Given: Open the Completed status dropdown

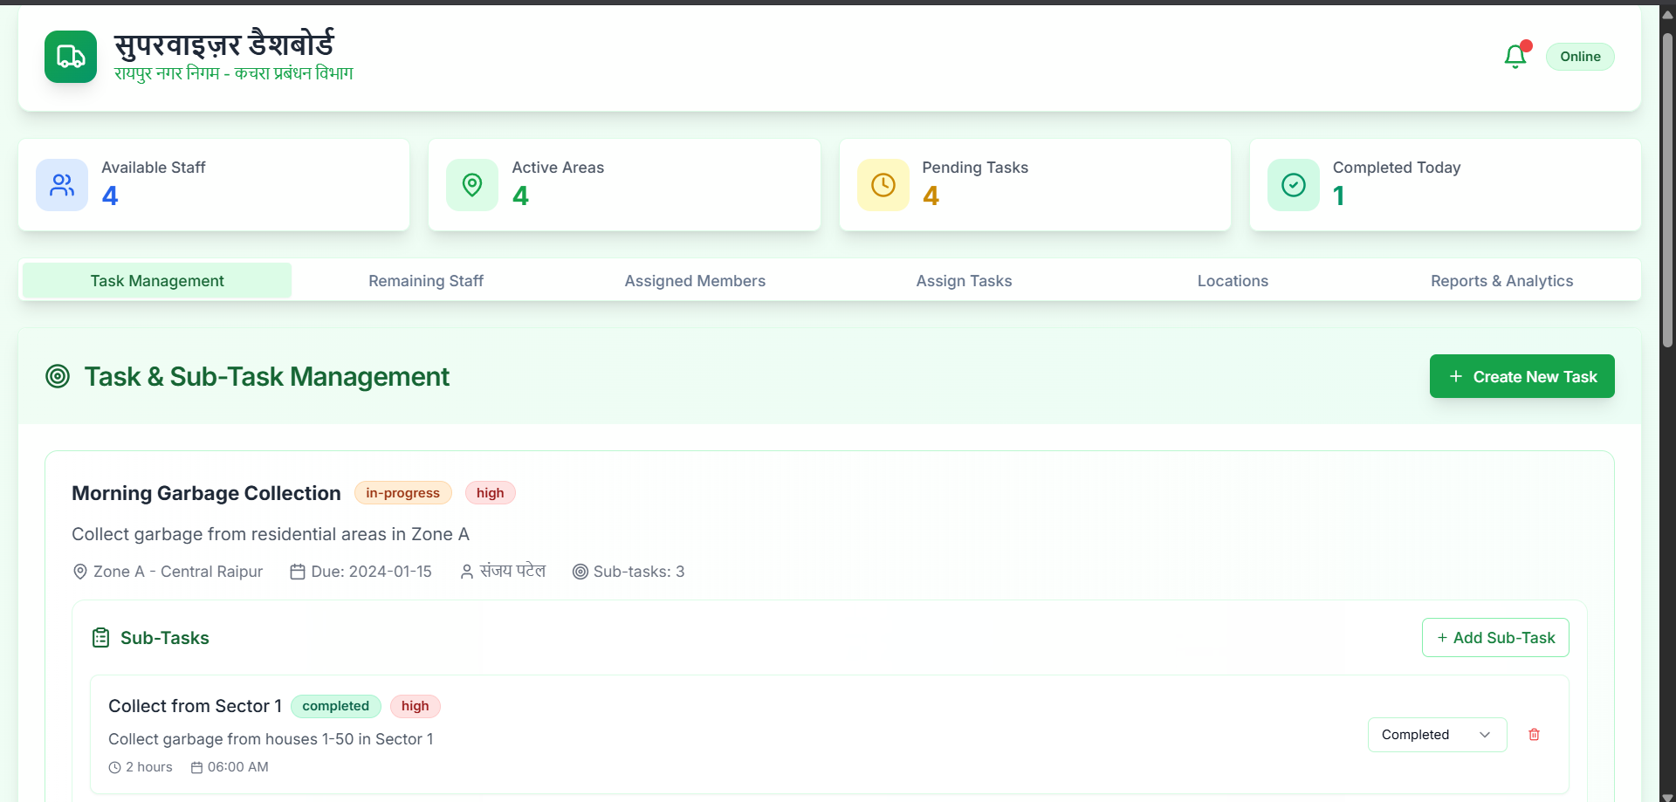Looking at the screenshot, I should click(1437, 735).
